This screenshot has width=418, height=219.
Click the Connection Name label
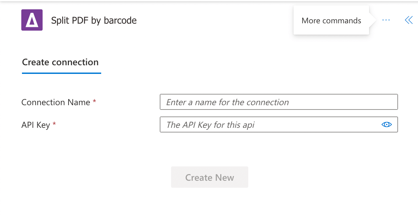click(x=56, y=102)
